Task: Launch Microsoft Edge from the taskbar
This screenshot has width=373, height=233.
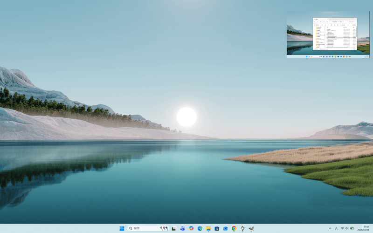Action: click(x=200, y=228)
